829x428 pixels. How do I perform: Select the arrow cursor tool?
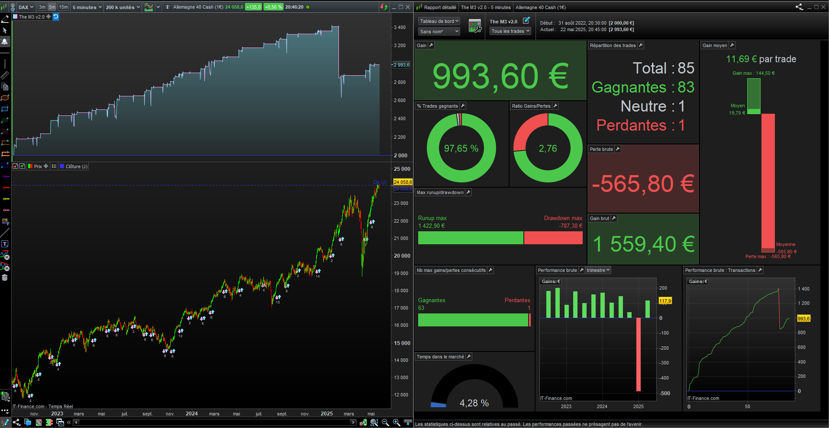[x=5, y=30]
